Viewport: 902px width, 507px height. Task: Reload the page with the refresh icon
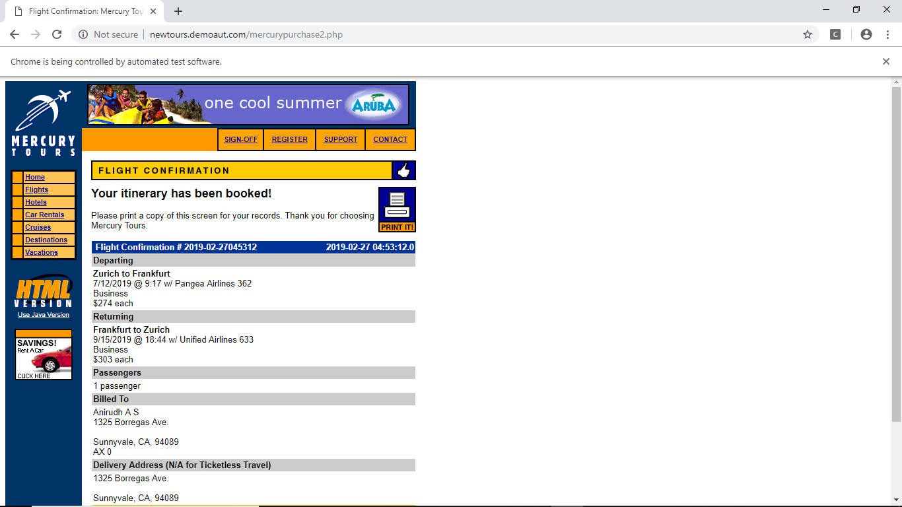(57, 34)
